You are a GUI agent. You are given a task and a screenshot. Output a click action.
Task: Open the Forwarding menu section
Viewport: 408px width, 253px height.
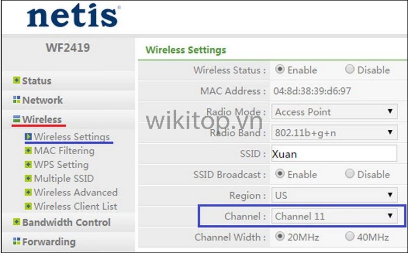pos(48,242)
